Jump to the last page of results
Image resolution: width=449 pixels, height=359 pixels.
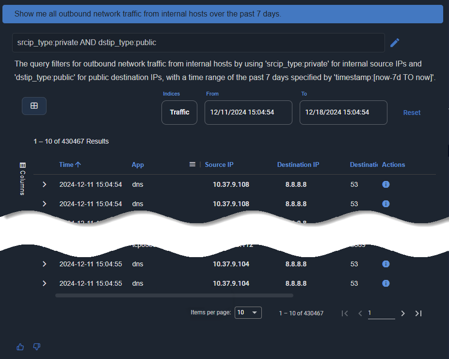(418, 313)
